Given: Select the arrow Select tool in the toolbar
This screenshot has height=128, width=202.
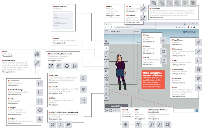Looking at the screenshot, I should pyautogui.click(x=106, y=48).
